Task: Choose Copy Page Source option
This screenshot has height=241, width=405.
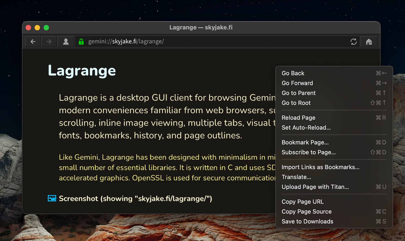Action: pos(334,211)
